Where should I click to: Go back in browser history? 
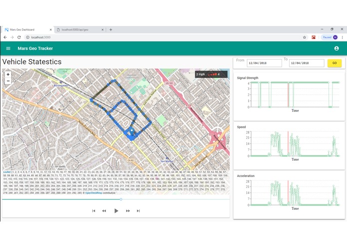[x=5, y=37]
